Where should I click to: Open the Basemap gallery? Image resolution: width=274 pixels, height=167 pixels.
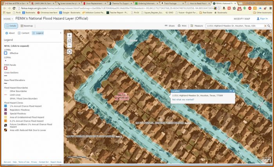(27, 26)
